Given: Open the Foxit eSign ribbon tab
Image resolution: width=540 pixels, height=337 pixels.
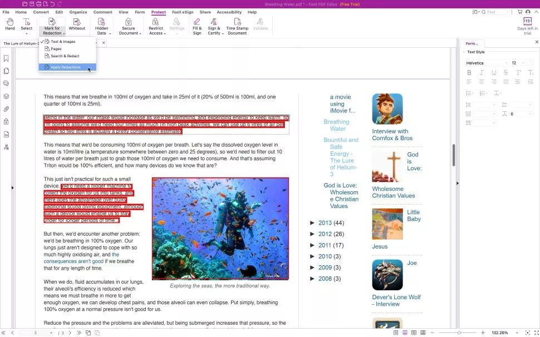Looking at the screenshot, I should coord(183,12).
